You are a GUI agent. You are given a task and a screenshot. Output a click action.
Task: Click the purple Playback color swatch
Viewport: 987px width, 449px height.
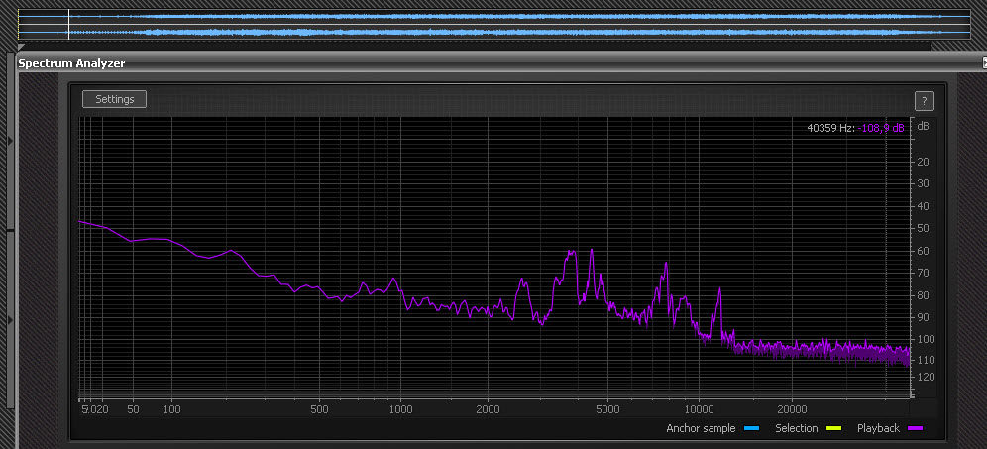916,429
